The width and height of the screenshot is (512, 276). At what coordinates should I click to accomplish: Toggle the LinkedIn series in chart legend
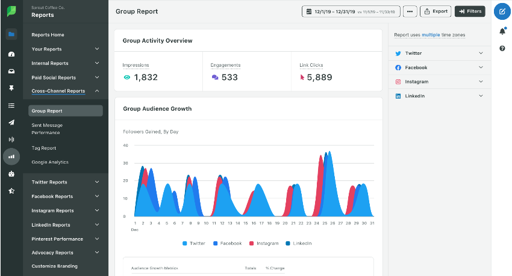(298, 244)
